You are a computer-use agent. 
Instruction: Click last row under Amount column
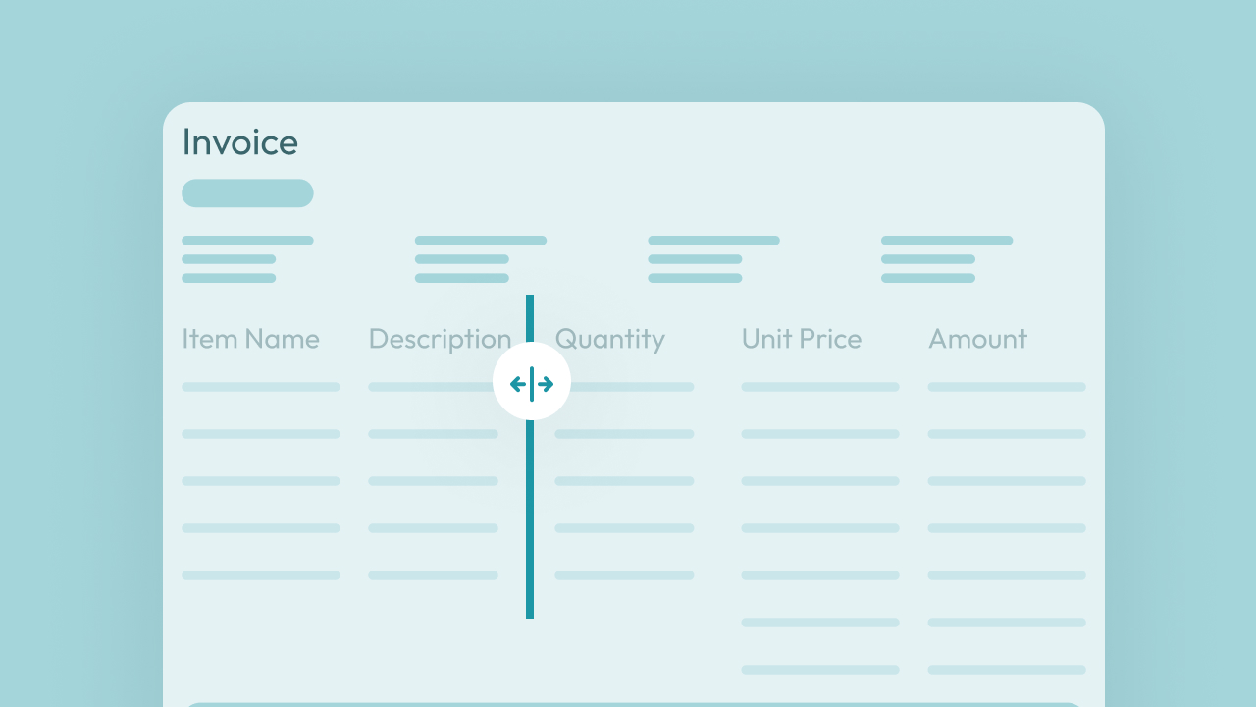[x=1007, y=670]
